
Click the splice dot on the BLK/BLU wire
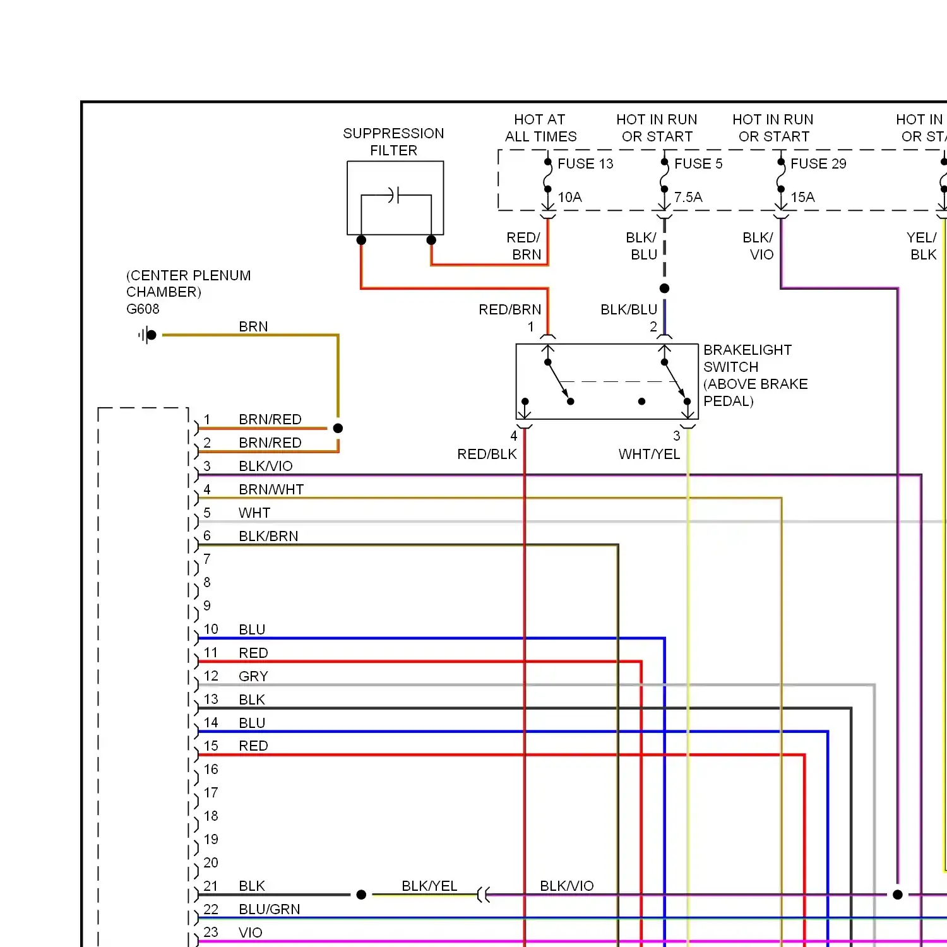664,289
